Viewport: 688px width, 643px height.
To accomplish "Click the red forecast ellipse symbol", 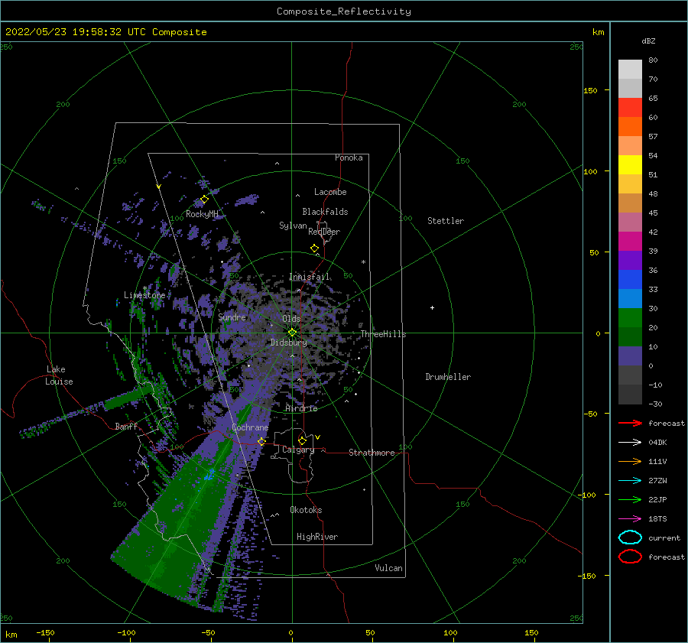I will [630, 557].
